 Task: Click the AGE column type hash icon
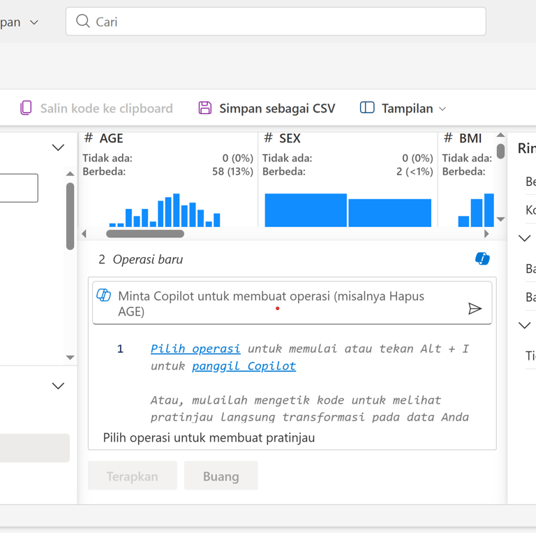tap(89, 138)
